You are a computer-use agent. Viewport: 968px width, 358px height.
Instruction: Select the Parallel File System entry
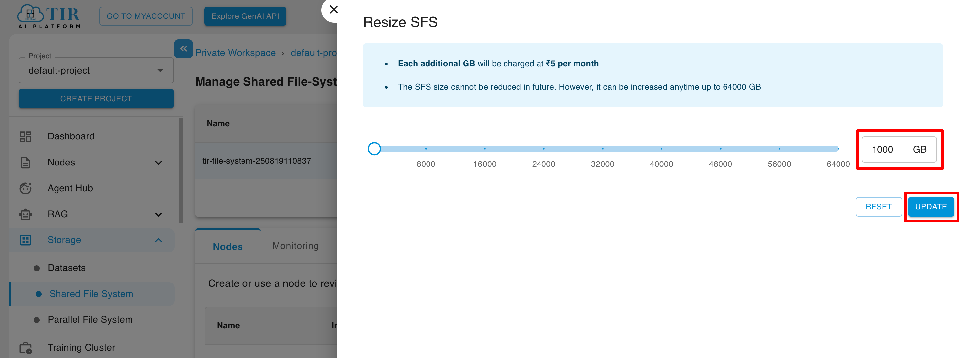(90, 319)
